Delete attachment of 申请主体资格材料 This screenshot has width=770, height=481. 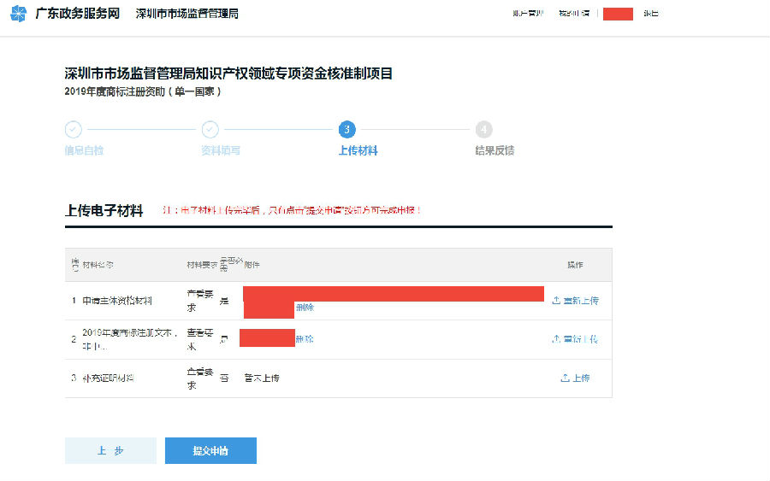[x=305, y=308]
